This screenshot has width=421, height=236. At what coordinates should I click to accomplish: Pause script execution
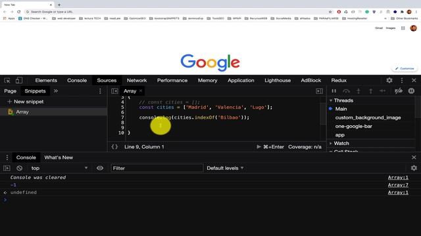334,91
